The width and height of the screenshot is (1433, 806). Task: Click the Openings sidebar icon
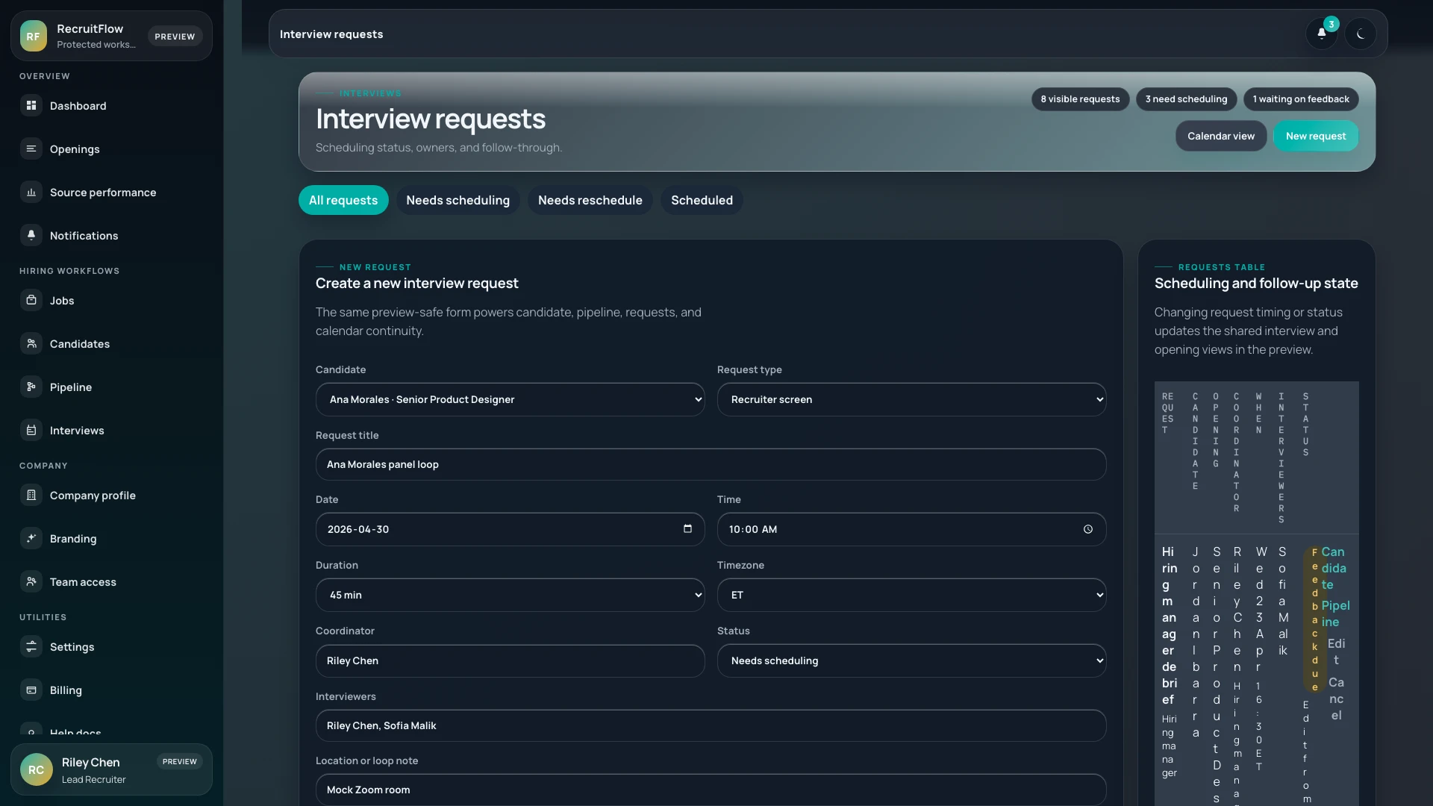31,149
